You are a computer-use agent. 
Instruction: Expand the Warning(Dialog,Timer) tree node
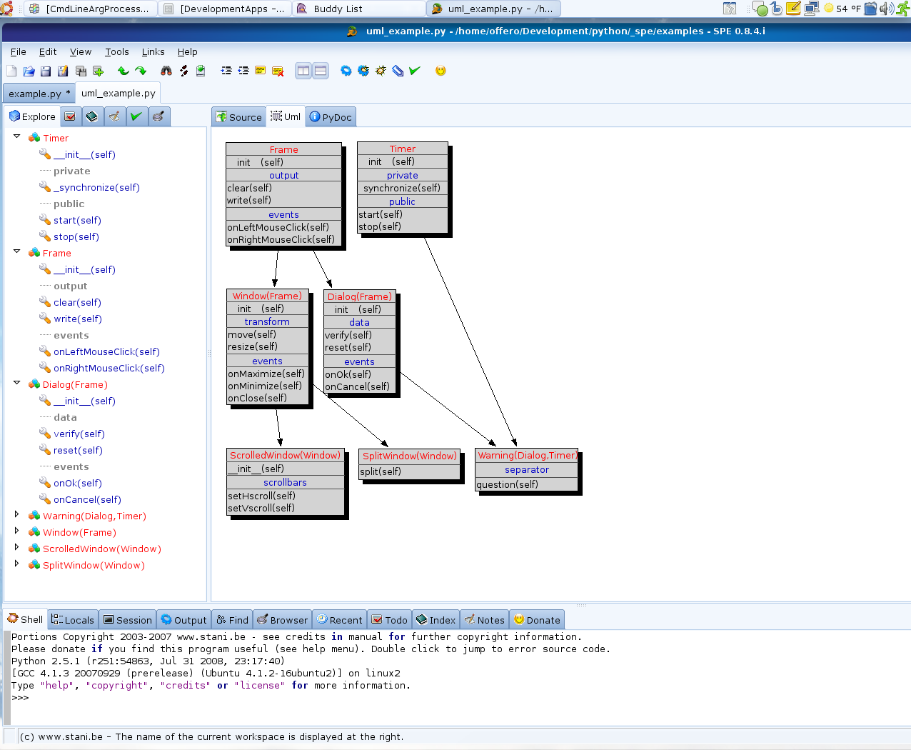coord(16,514)
